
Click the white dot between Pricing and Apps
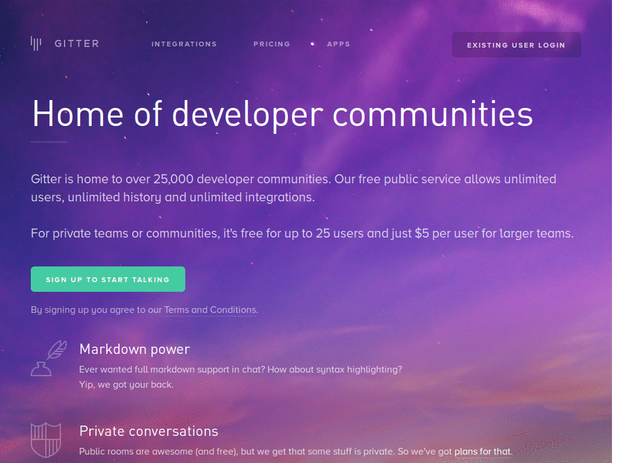click(312, 44)
